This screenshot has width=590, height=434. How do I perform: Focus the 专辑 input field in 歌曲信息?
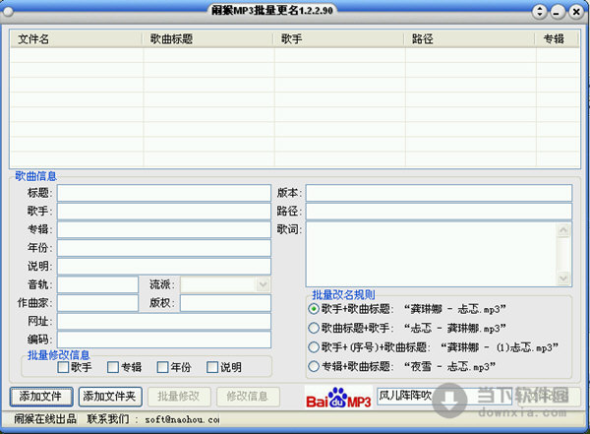(164, 229)
